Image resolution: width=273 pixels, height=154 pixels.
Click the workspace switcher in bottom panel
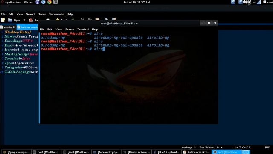pyautogui.click(x=246, y=152)
